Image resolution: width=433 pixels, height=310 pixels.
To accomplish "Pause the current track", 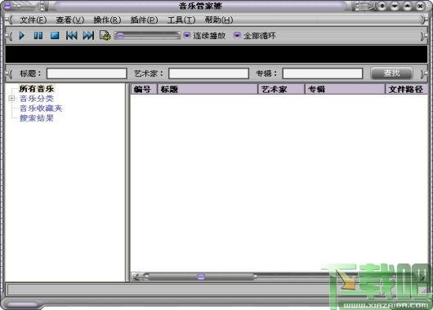I will 38,36.
